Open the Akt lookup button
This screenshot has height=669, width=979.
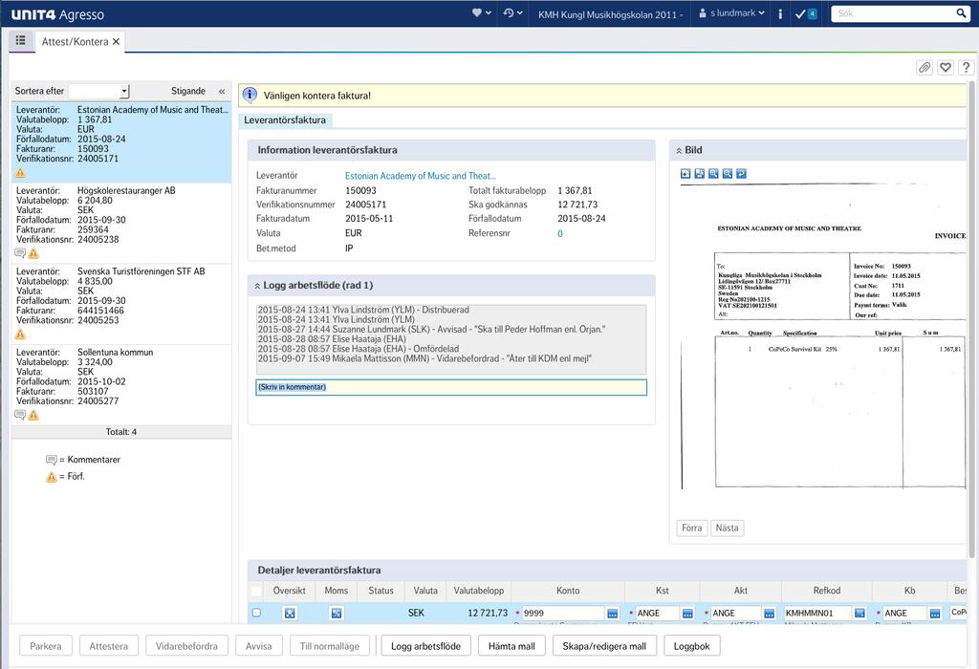[770, 614]
